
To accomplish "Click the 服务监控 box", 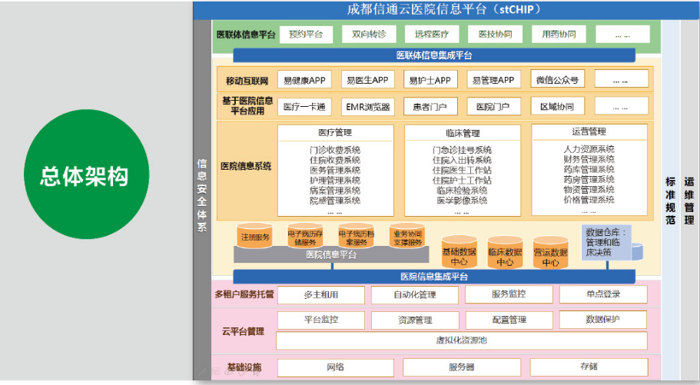I will [509, 294].
